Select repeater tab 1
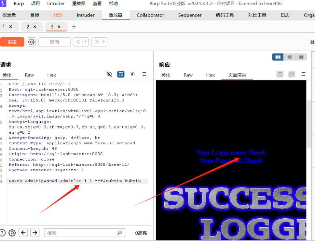The height and width of the screenshot is (241, 315). click(4, 27)
